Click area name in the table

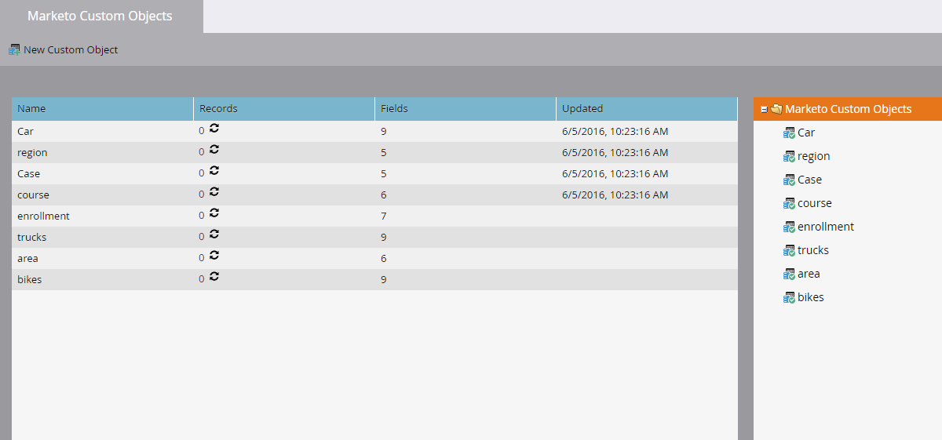point(27,258)
